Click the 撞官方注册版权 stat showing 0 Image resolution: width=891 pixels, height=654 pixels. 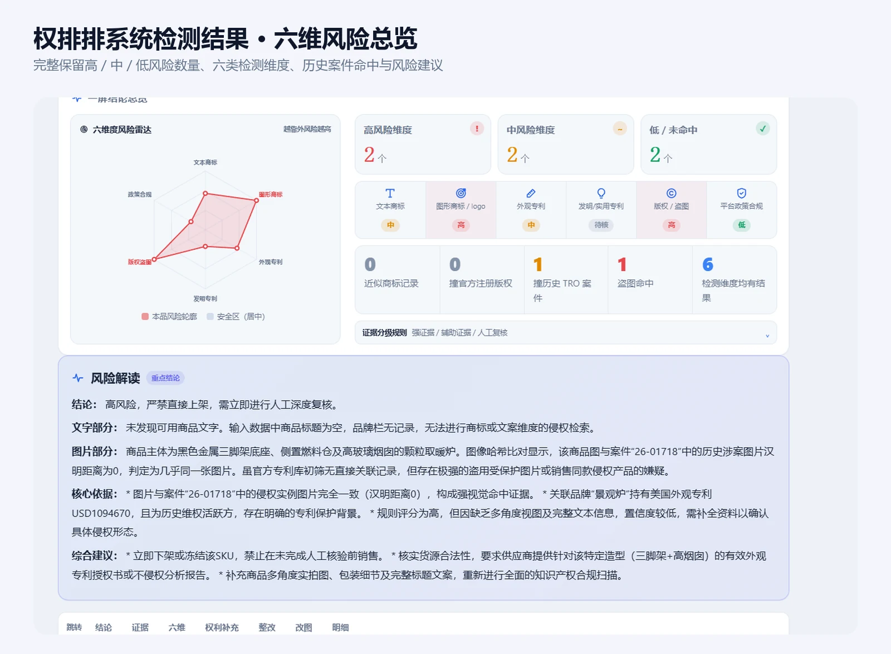click(x=482, y=280)
